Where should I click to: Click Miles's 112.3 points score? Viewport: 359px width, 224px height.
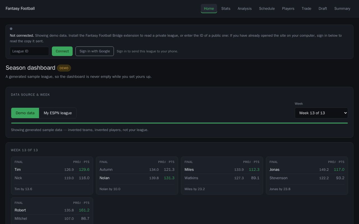[254, 169]
